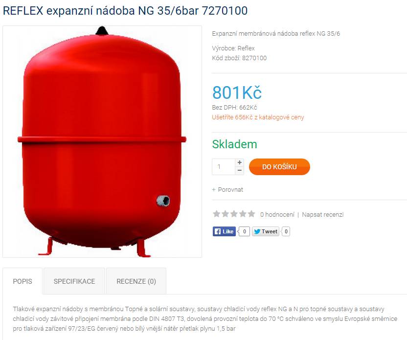Image resolution: width=407 pixels, height=340 pixels.
Task: Click the Facebook like count bubble
Action: pos(244,231)
